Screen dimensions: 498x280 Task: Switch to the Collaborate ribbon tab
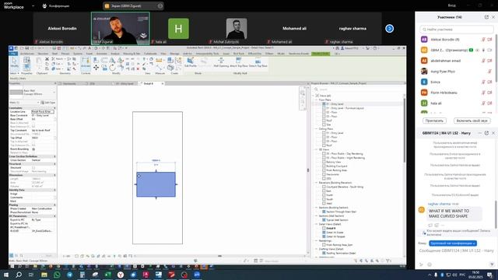150,54
